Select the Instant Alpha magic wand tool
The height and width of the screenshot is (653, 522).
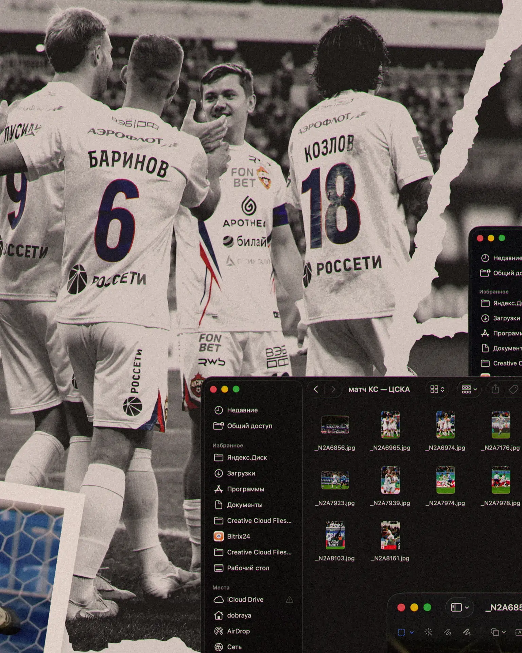click(x=429, y=632)
